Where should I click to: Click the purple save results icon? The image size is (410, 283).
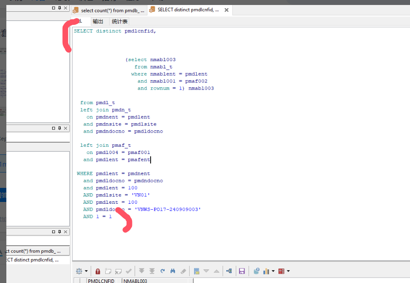(x=242, y=271)
